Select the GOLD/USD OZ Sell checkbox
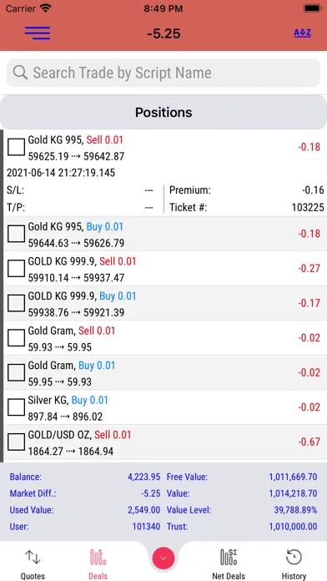This screenshot has width=327, height=581. click(x=17, y=442)
